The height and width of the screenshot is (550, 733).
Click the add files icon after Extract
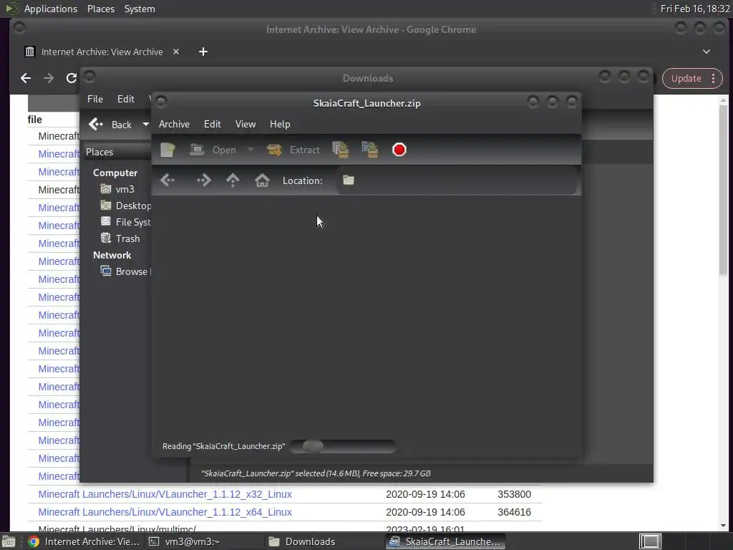(x=340, y=150)
